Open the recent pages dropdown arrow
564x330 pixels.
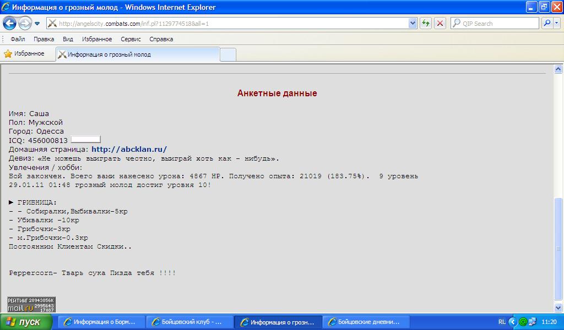tap(37, 24)
